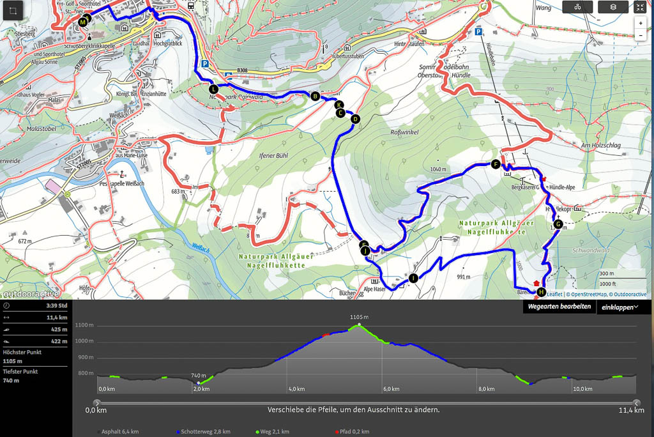This screenshot has width=654, height=437.
Task: Click the fullscreen frame icon at top-left
Action: coord(13,11)
